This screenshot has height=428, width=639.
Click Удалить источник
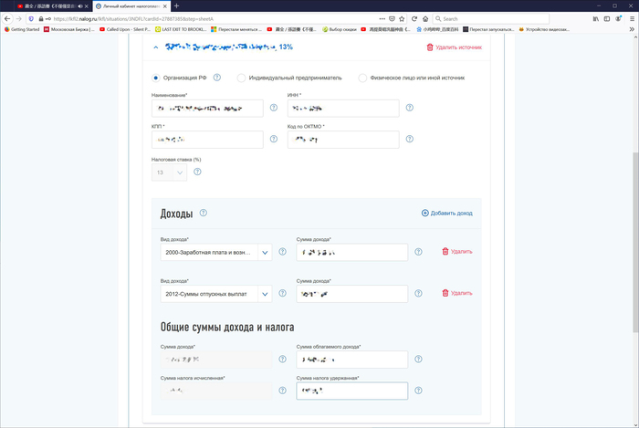[454, 47]
